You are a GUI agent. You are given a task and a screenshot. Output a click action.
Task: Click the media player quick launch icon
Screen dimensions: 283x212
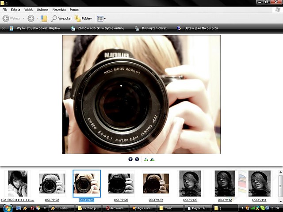tap(38, 208)
